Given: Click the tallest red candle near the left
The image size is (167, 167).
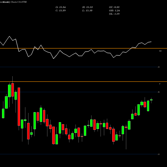Looking at the screenshot, I should coord(19,107).
